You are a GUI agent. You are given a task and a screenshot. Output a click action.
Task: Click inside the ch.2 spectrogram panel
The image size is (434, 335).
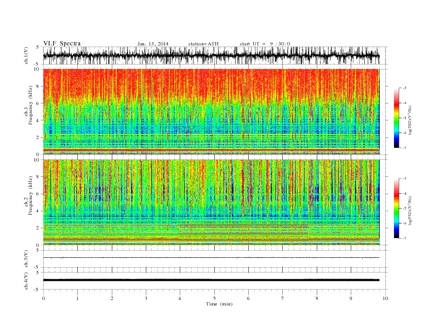click(x=211, y=202)
